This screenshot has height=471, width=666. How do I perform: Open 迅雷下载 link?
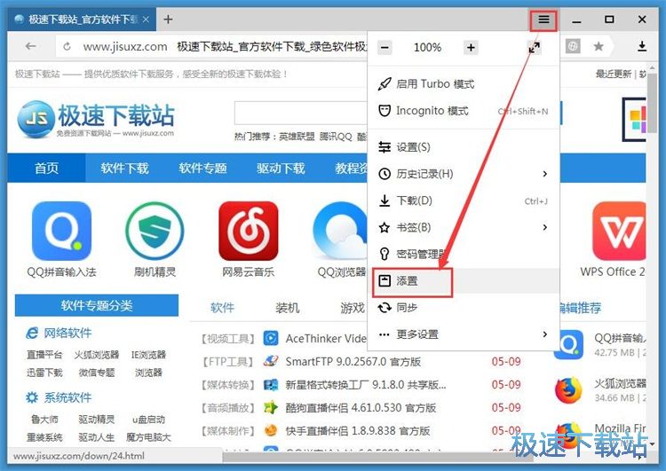(x=44, y=373)
